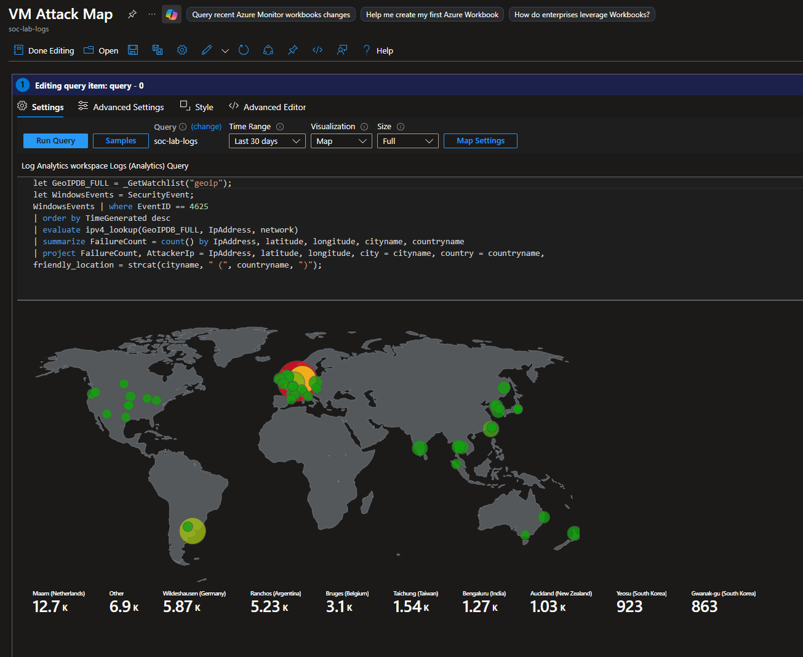Screen dimensions: 803x657
Task: Click the (change) link next to Query
Action: (x=206, y=127)
